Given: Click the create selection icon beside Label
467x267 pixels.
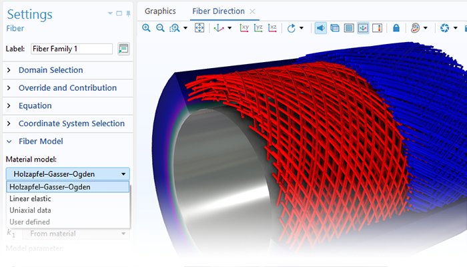Looking at the screenshot, I should pyautogui.click(x=123, y=49).
